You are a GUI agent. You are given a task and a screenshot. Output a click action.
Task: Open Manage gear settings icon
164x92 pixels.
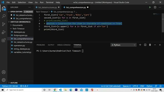(4, 80)
